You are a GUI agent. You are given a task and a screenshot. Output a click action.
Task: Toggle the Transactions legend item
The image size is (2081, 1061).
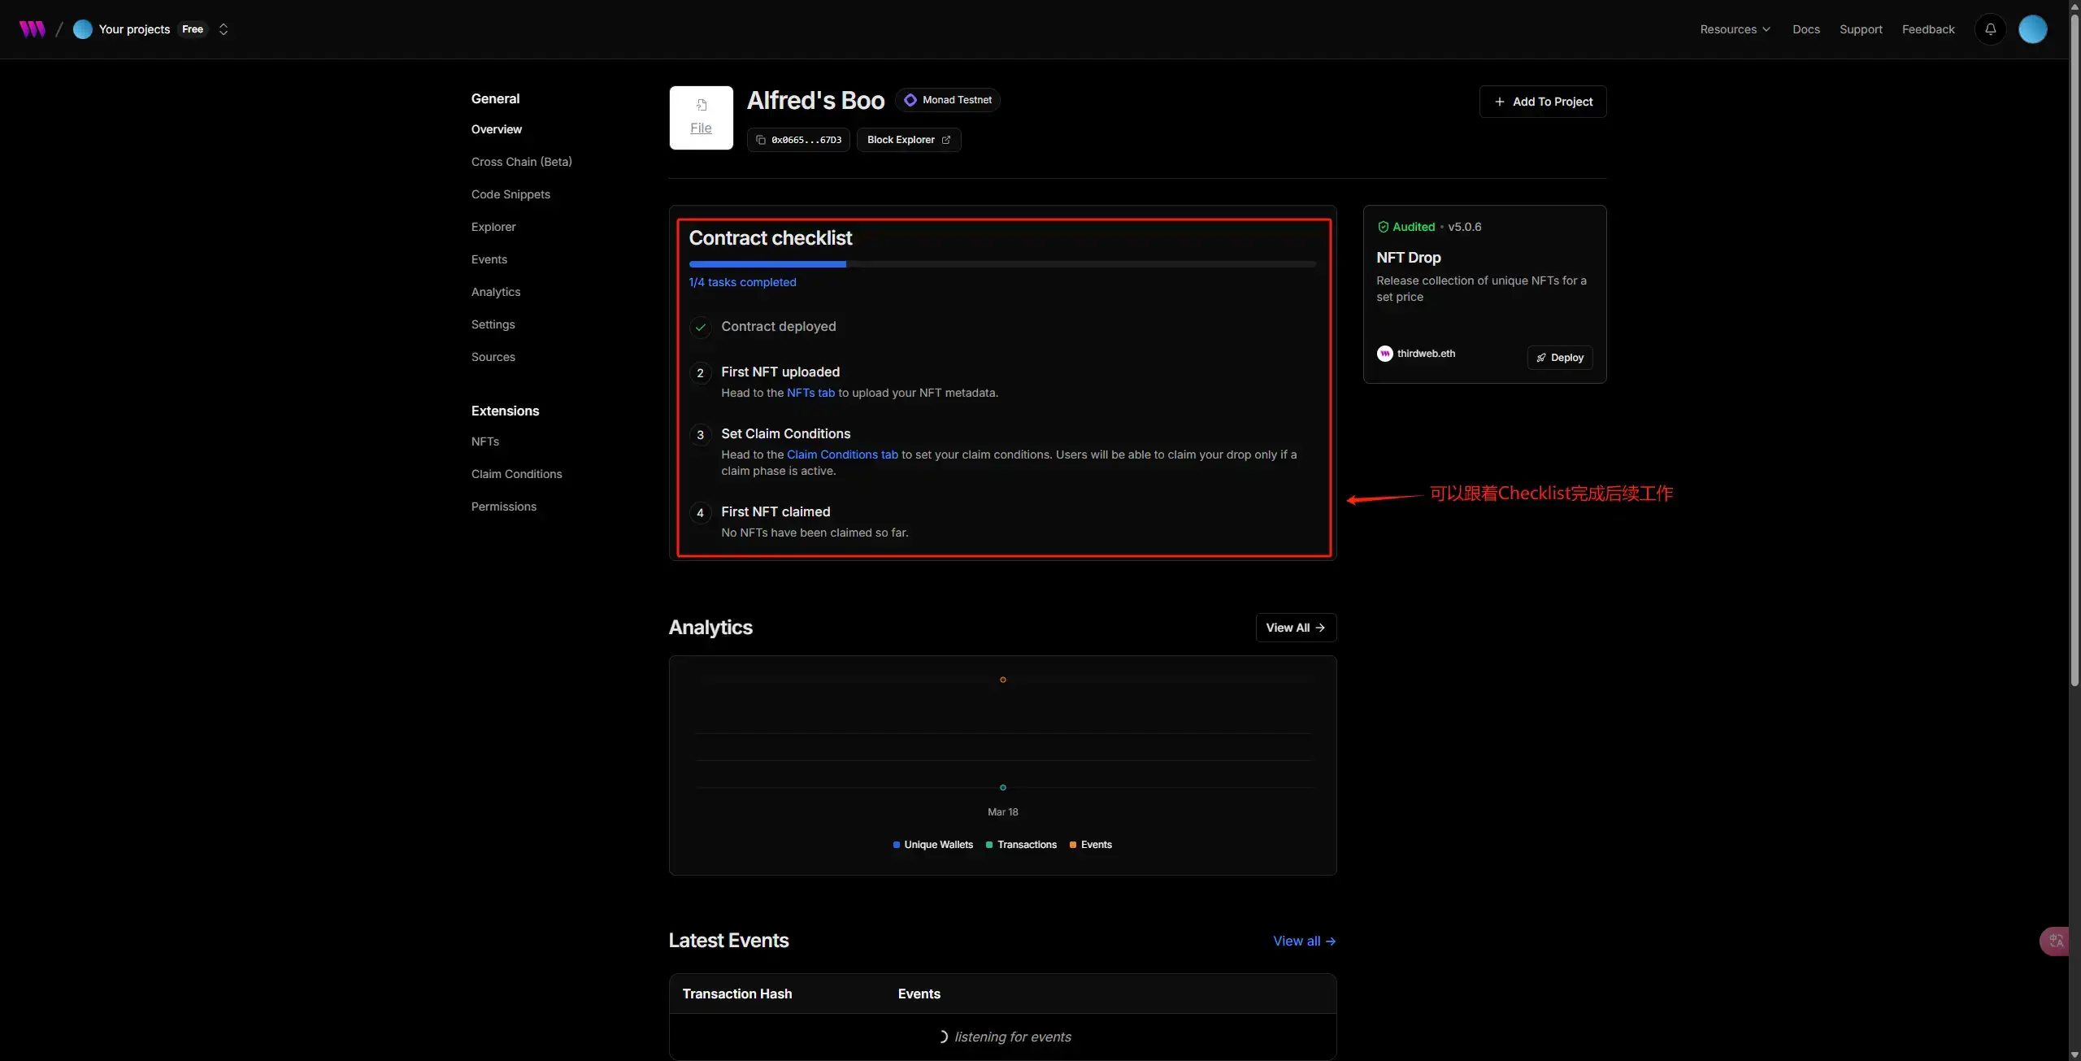pos(1021,845)
